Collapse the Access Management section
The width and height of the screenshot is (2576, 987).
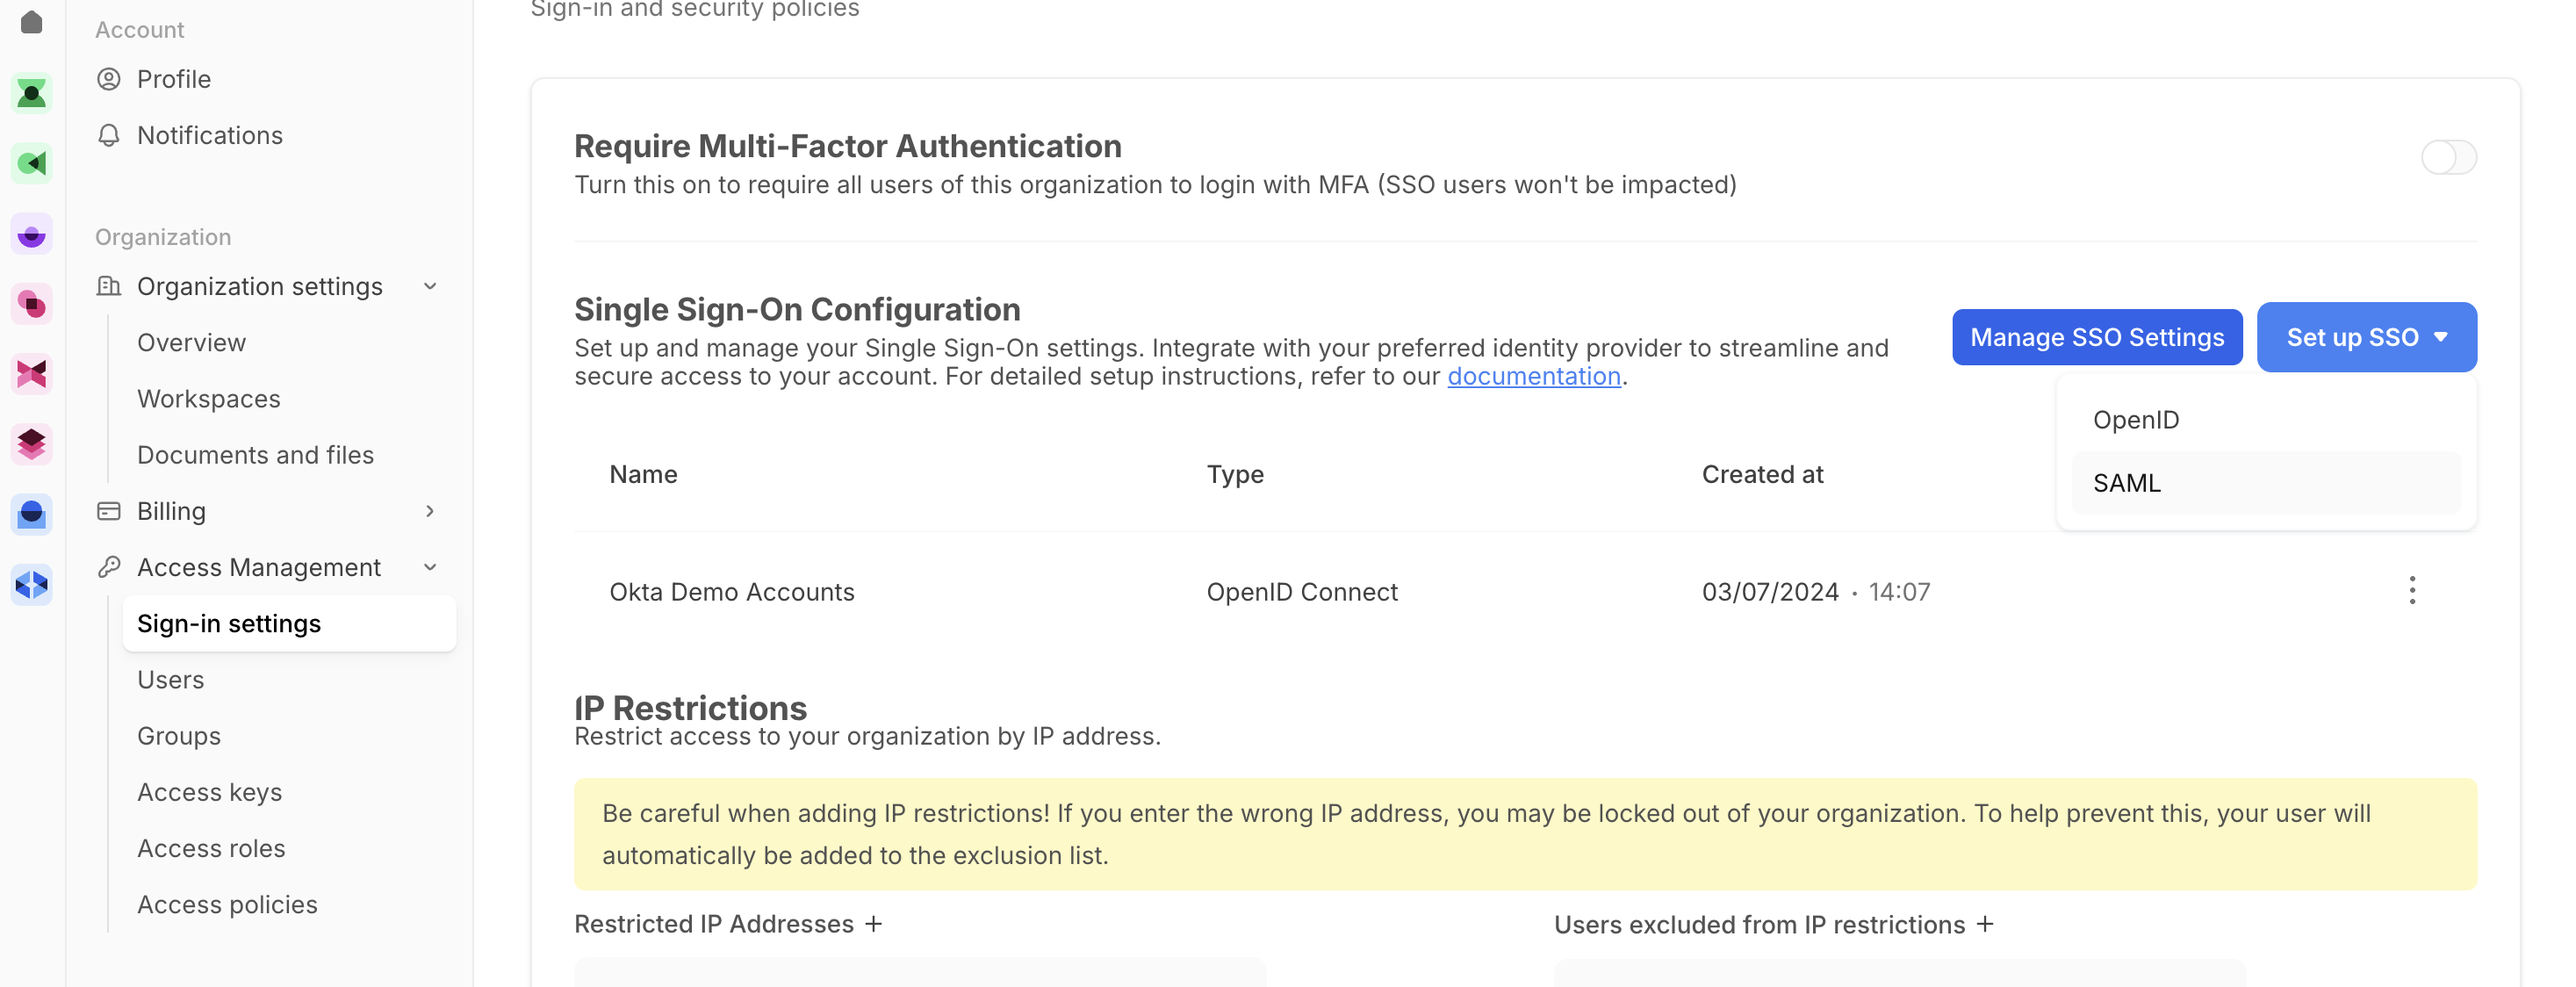430,567
